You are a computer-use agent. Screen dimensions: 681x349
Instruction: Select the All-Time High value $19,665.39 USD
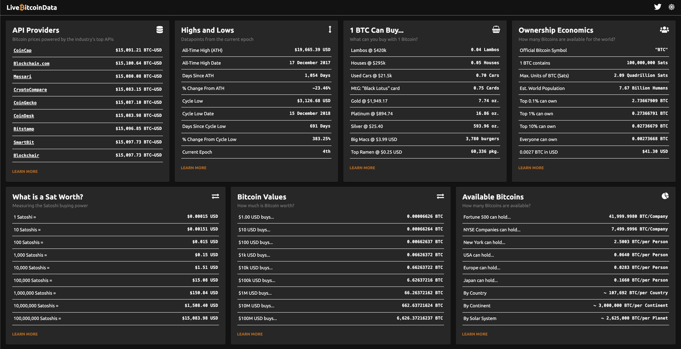312,50
